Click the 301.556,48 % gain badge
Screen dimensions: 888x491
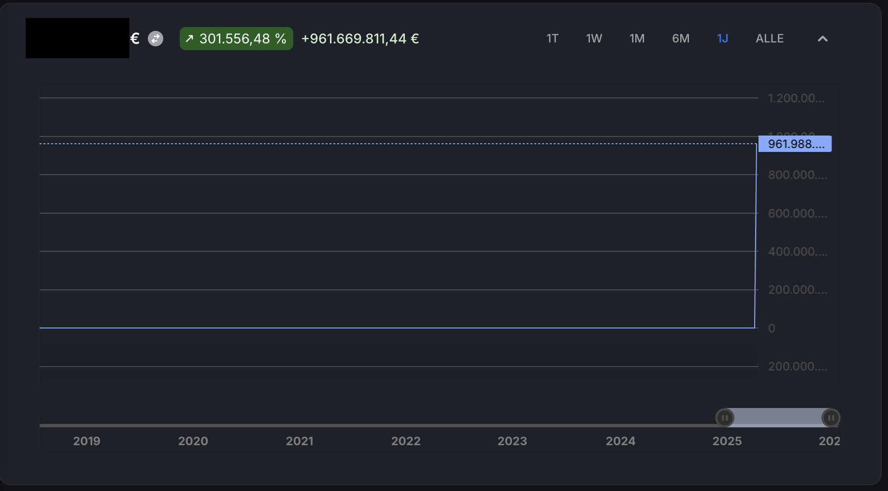click(x=236, y=39)
